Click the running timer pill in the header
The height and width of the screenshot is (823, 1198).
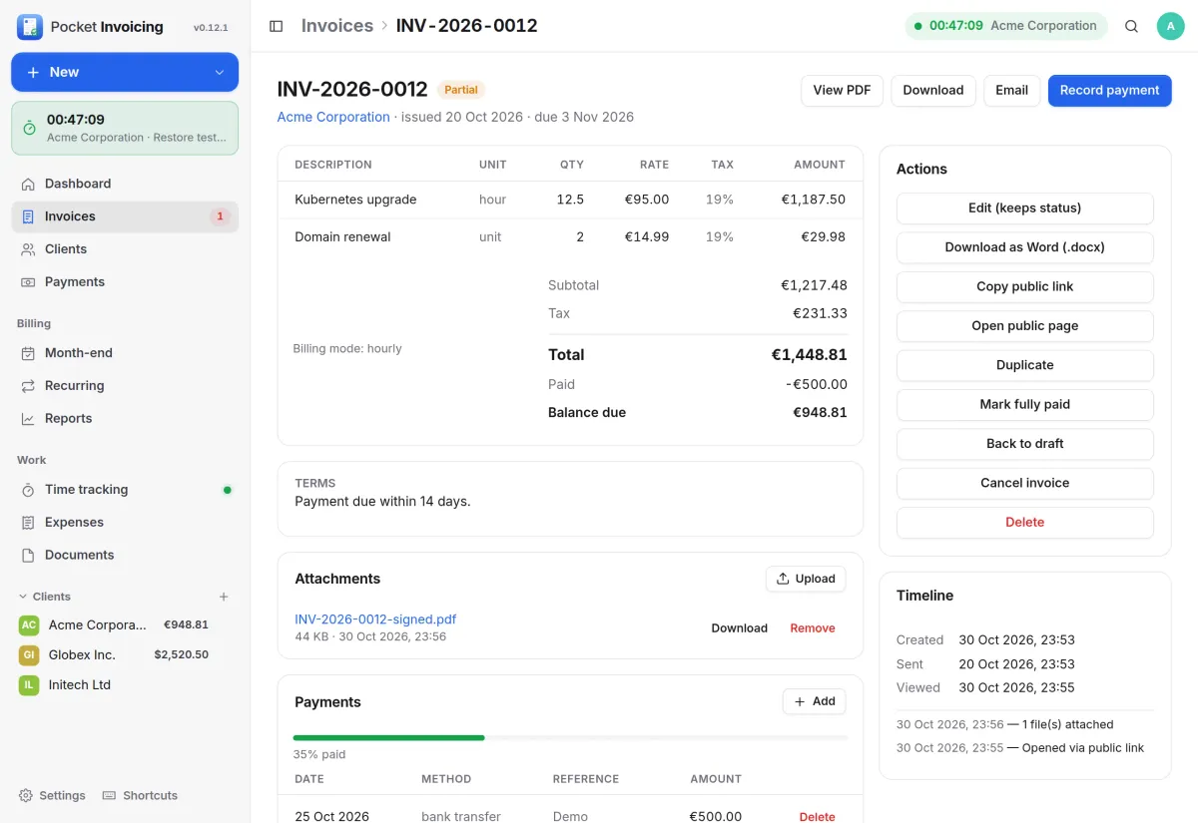(x=1006, y=26)
